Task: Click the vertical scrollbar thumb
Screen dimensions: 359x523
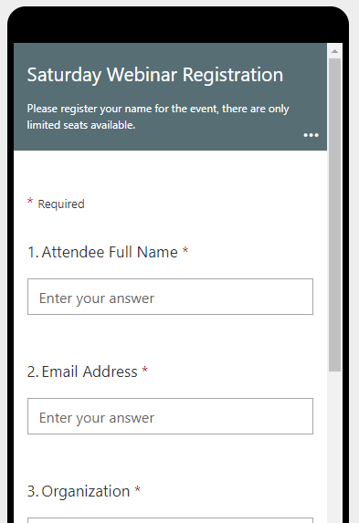Action: [x=334, y=214]
